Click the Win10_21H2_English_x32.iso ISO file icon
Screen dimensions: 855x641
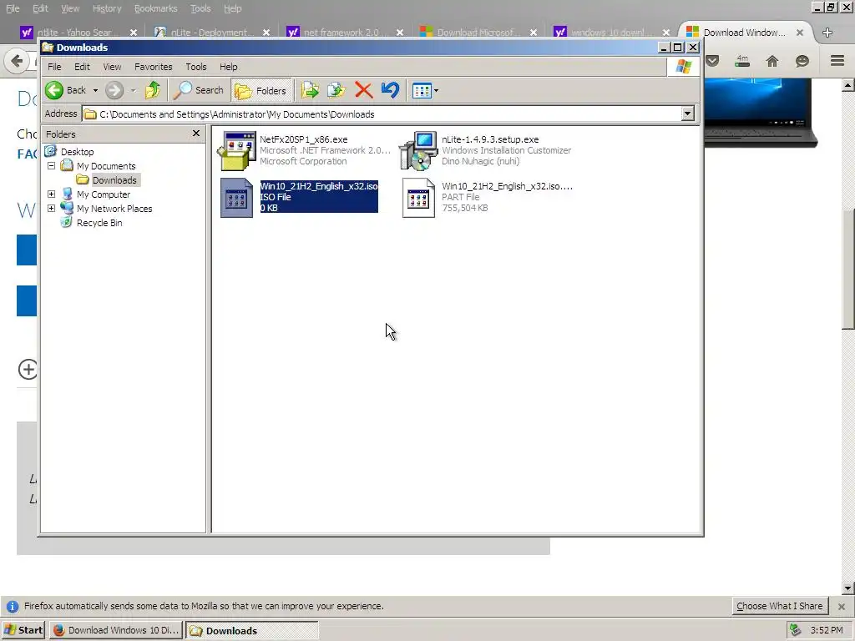tap(236, 197)
